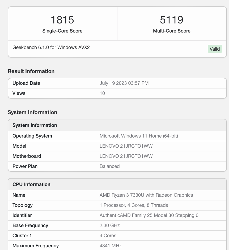Click the LENOVO 21JRCTO1WW value in Model row
Image resolution: width=229 pixels, height=250 pixels.
[126, 146]
